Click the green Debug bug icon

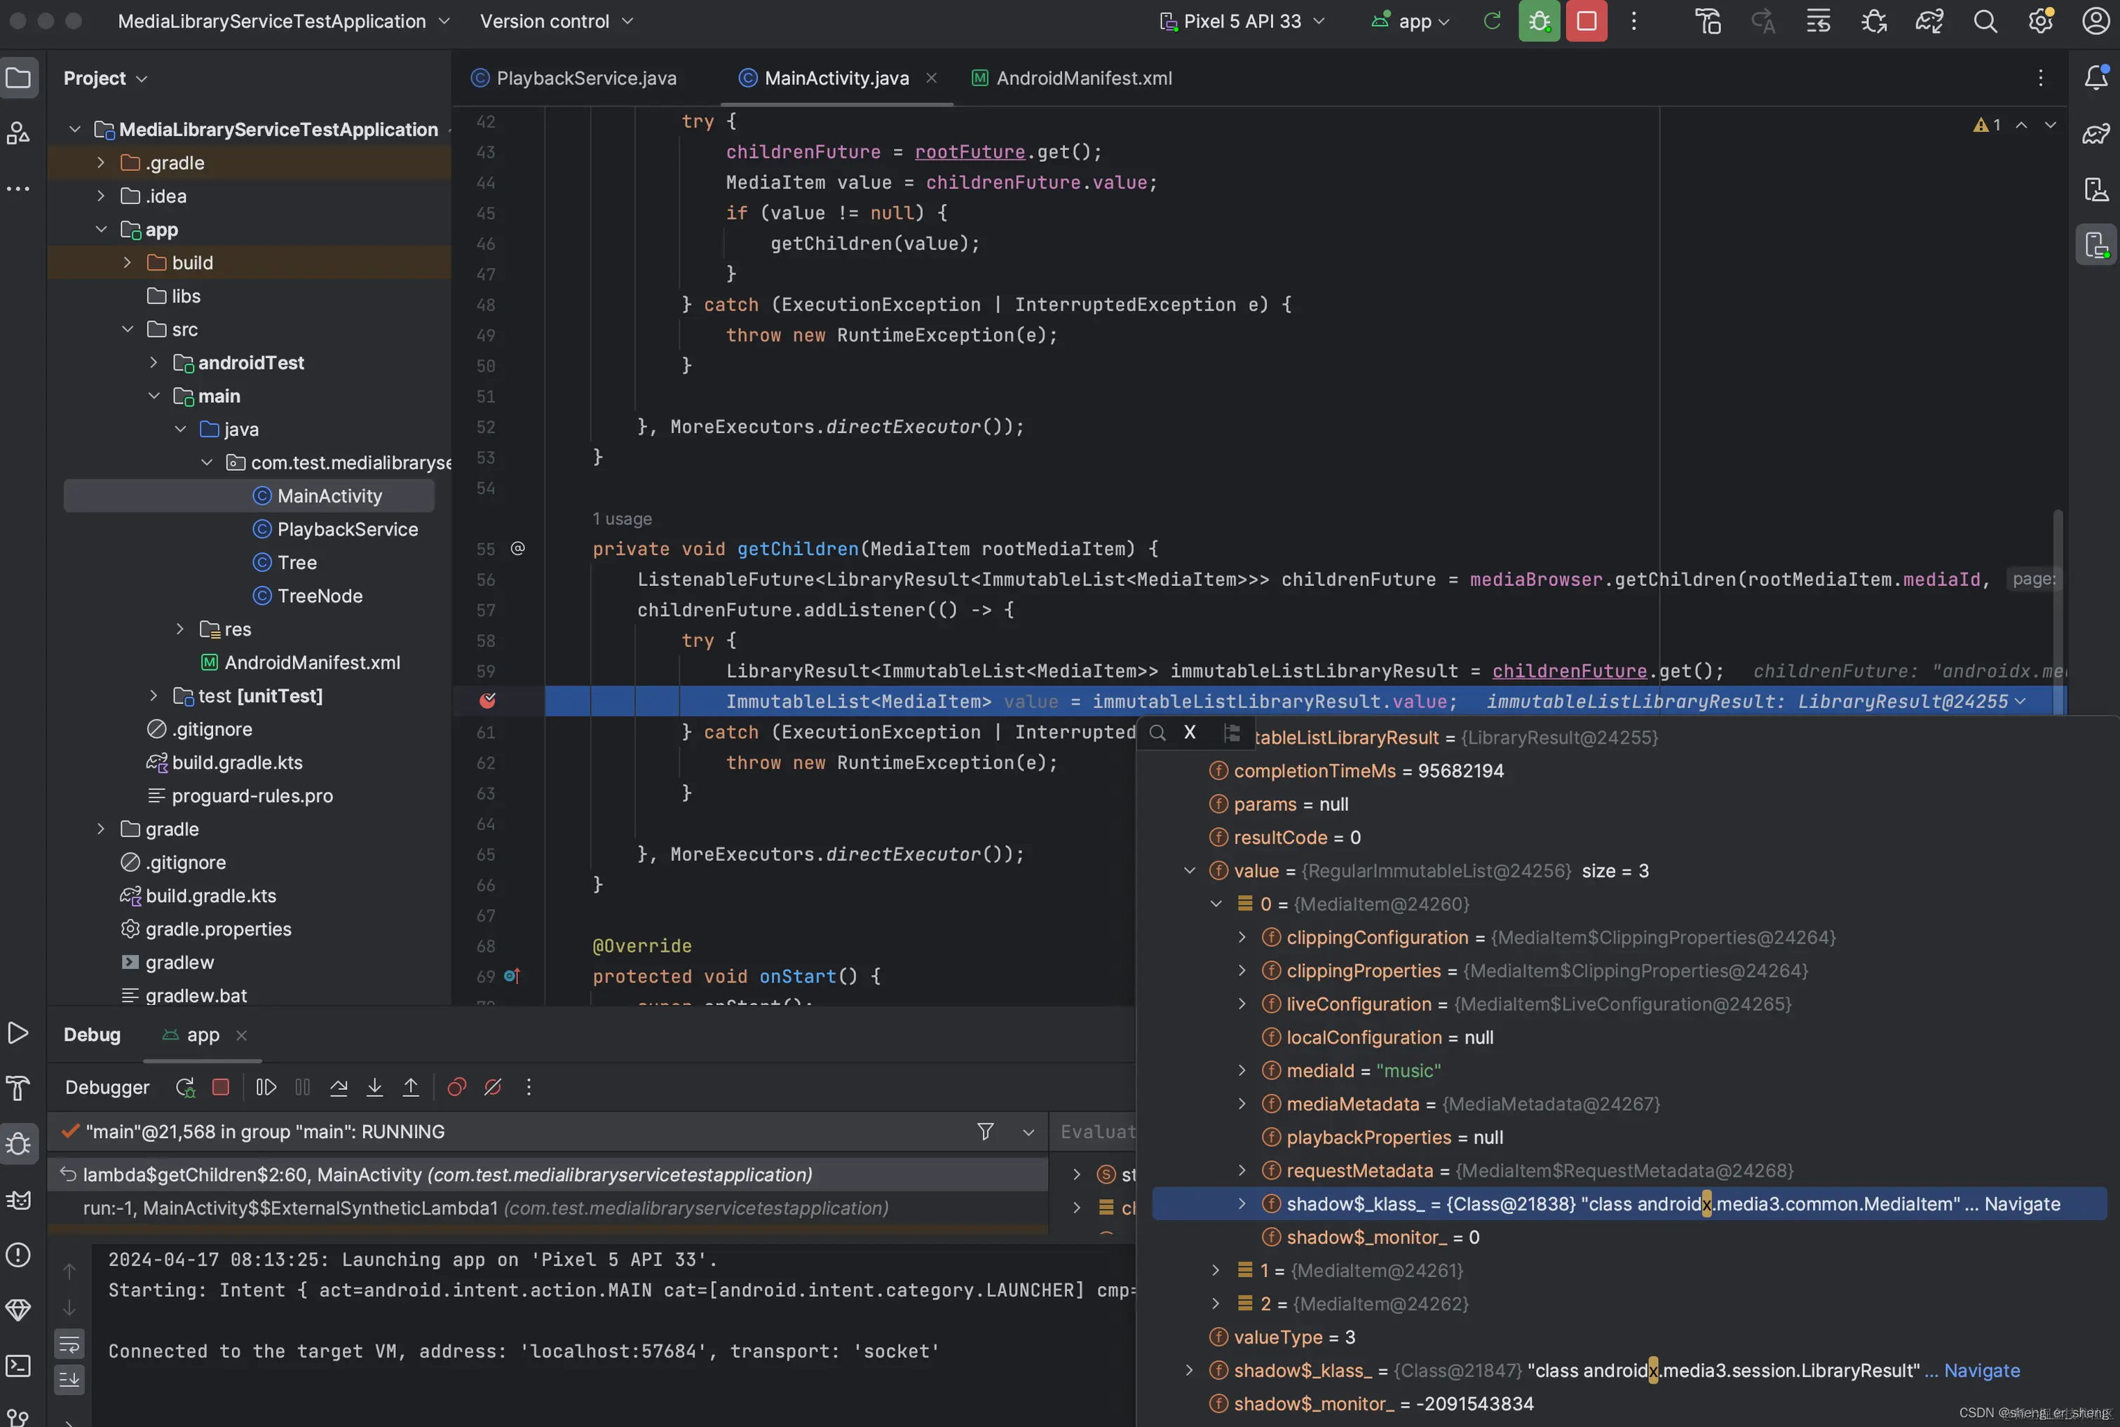point(1540,21)
